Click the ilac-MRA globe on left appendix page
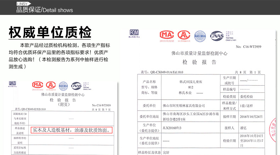 [x=63, y=86]
